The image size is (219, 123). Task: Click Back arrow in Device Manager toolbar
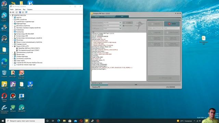11,12
